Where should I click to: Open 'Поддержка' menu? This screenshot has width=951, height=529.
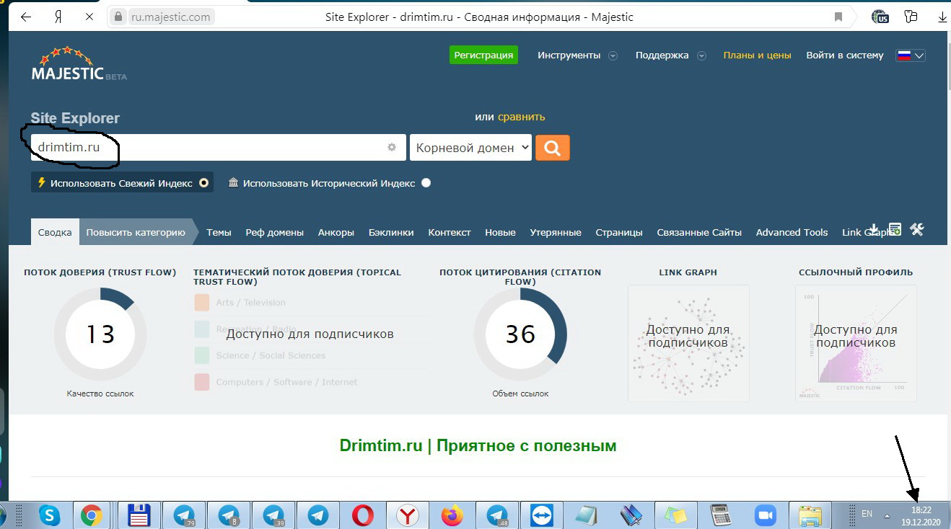point(662,55)
